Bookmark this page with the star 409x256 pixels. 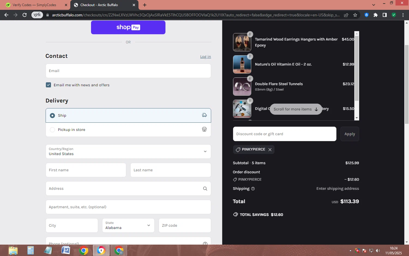pos(355,15)
